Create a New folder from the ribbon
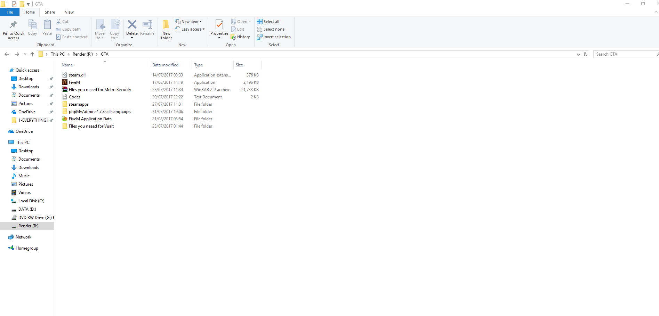The height and width of the screenshot is (316, 659). [x=166, y=29]
